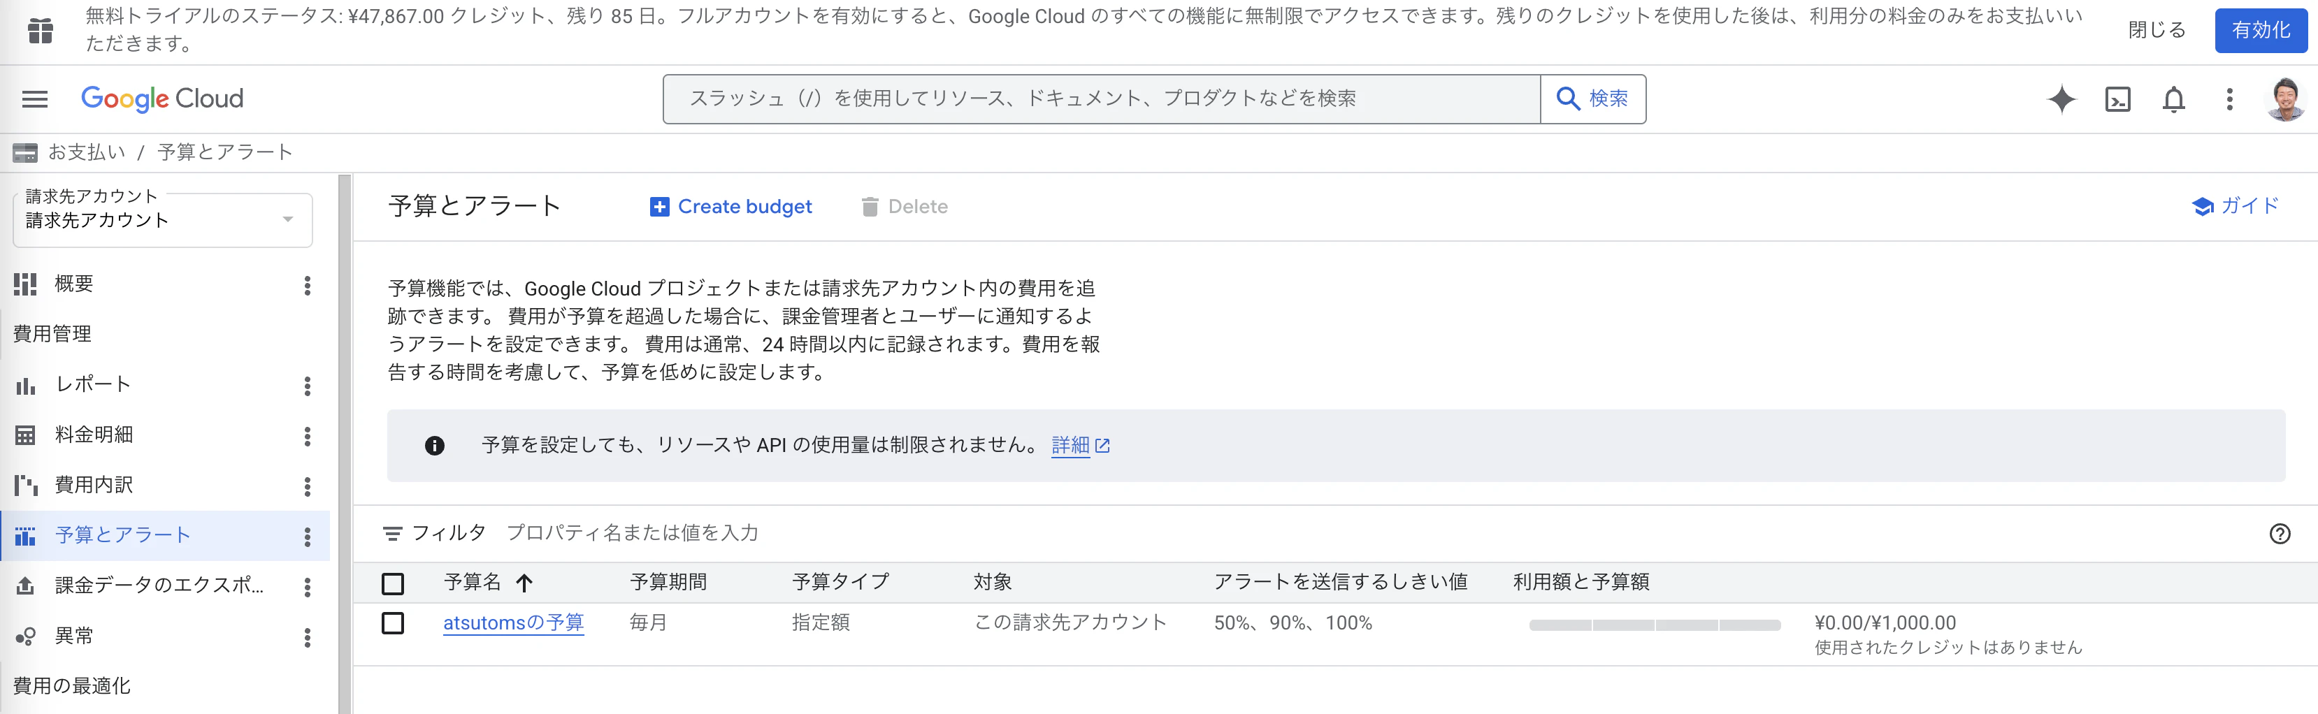Open 異常 row three-dot menu
Image resolution: width=2318 pixels, height=714 pixels.
[308, 638]
